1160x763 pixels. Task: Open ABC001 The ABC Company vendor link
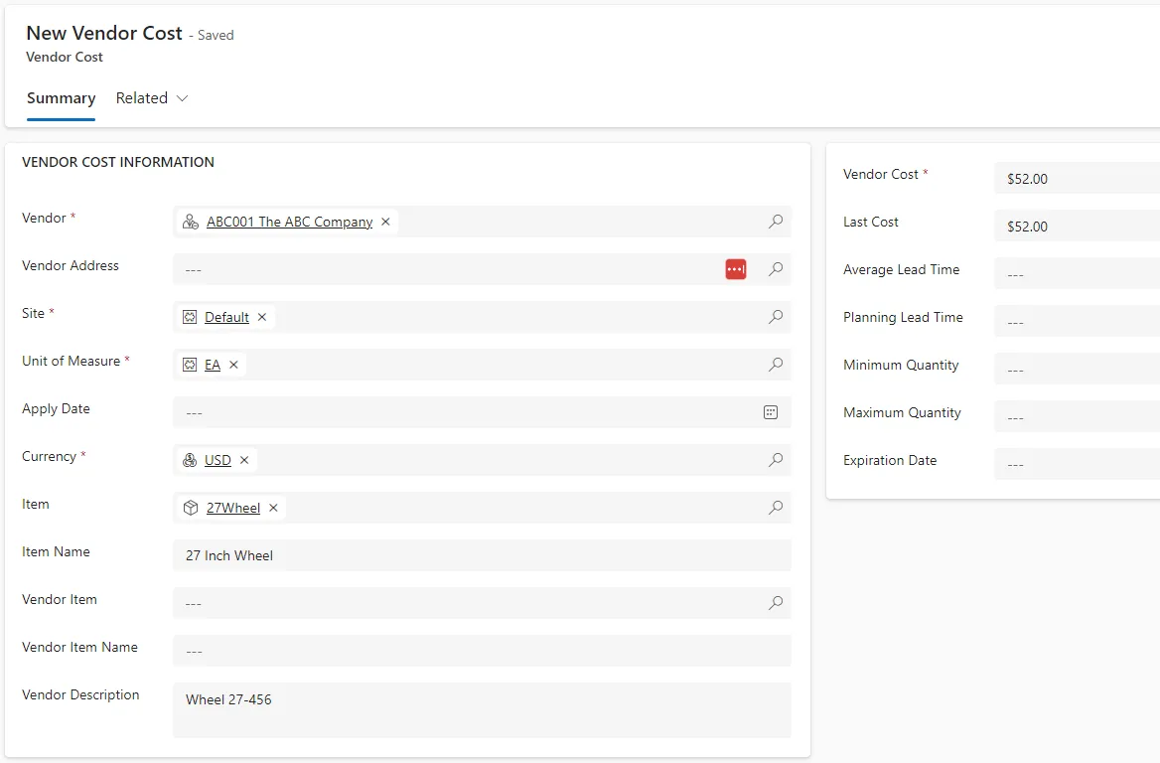point(289,222)
